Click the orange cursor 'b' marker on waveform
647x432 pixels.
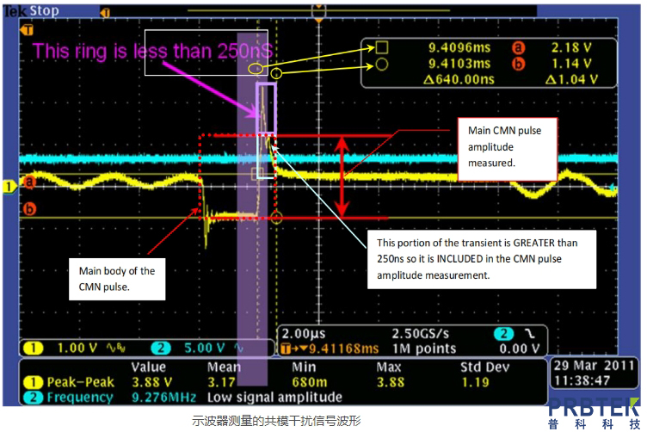coord(31,209)
